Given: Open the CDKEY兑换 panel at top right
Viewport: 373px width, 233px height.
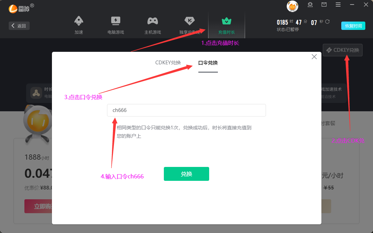Looking at the screenshot, I should point(342,50).
